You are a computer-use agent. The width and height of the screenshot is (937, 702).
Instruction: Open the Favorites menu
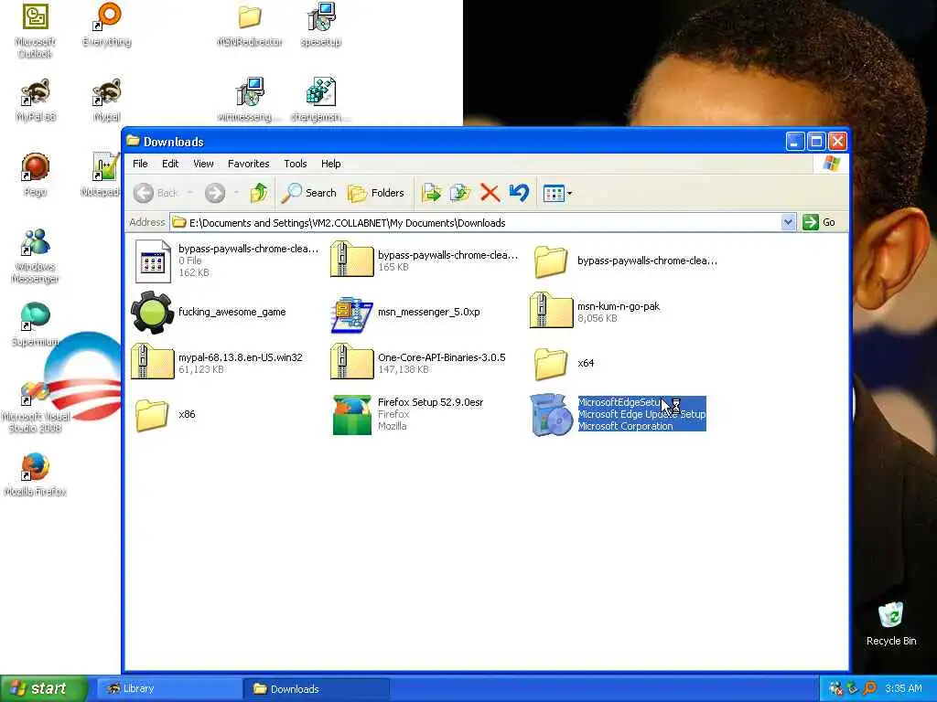(x=249, y=164)
